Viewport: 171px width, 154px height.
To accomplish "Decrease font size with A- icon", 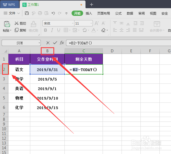I will pyautogui.click(x=103, y=23).
